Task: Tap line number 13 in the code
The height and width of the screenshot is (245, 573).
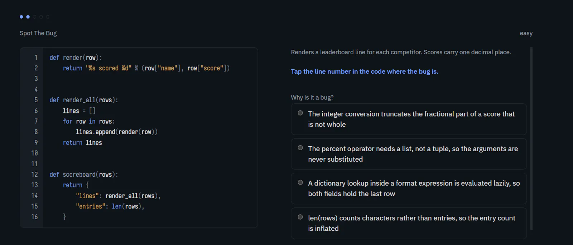Action: pos(34,185)
